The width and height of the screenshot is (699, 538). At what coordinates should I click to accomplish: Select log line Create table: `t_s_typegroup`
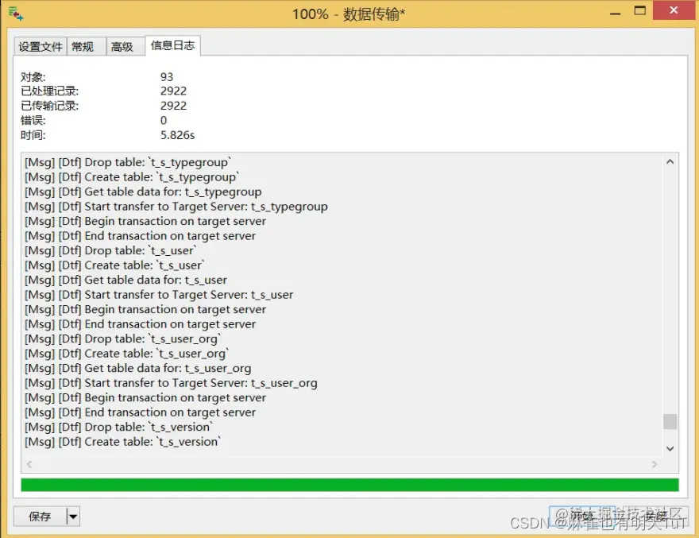(x=132, y=177)
